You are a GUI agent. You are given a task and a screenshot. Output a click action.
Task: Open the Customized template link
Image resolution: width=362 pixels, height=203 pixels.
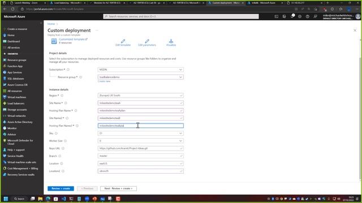[73, 39]
